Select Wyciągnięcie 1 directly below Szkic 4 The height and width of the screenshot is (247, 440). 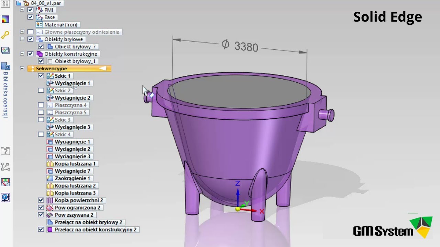pos(73,142)
